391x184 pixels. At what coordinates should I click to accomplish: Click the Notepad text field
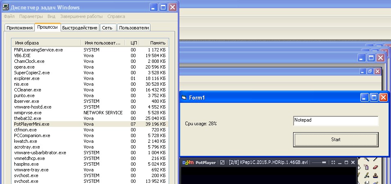(x=336, y=121)
